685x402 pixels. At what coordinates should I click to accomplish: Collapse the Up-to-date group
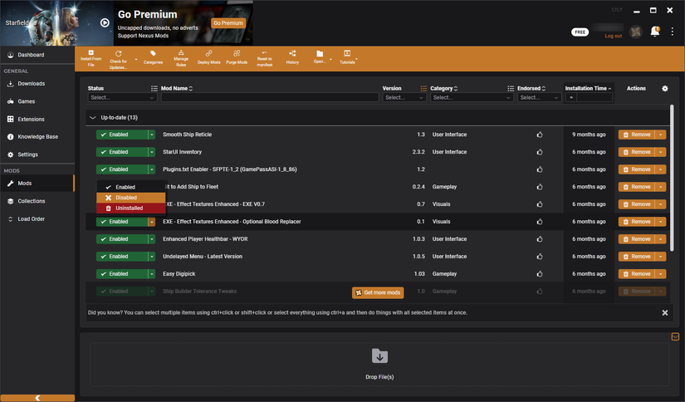93,118
